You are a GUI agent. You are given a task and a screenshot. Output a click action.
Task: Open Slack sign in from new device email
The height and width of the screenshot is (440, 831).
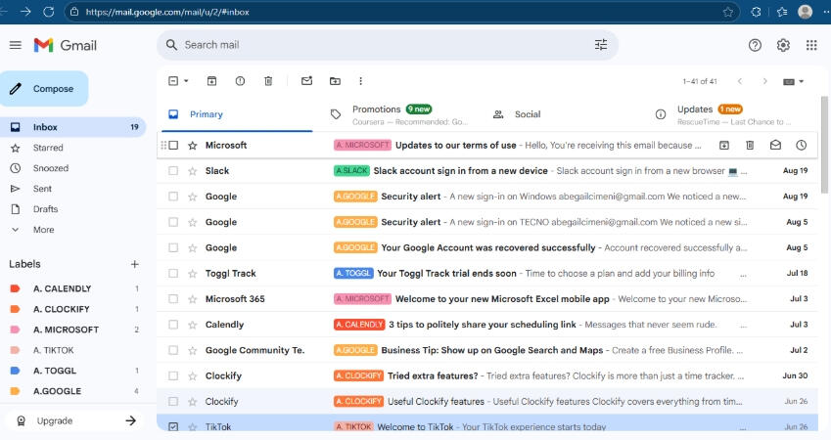coord(487,171)
